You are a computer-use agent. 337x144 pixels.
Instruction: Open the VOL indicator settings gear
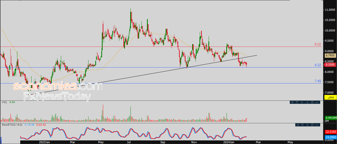pos(312,102)
